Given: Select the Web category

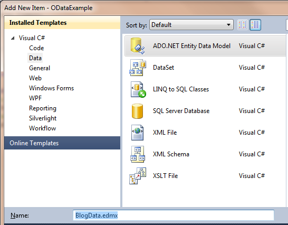Looking at the screenshot, I should (x=35, y=78).
